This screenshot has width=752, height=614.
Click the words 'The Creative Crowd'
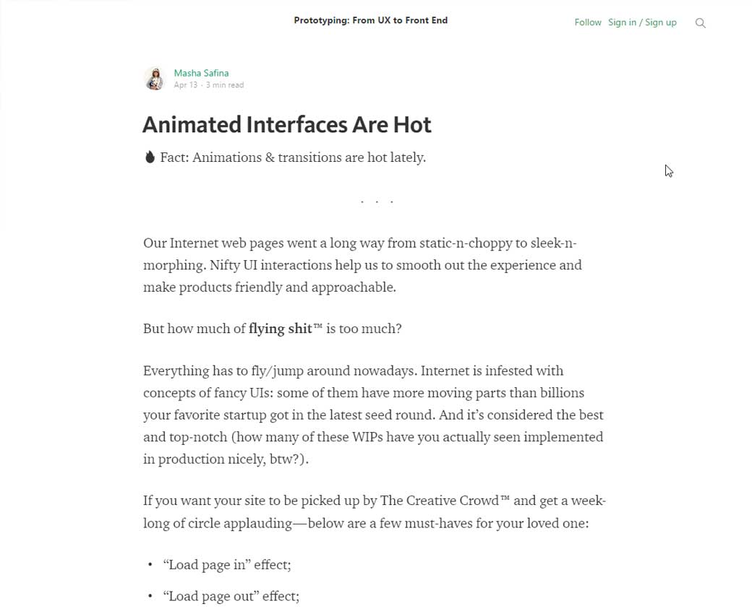(440, 500)
